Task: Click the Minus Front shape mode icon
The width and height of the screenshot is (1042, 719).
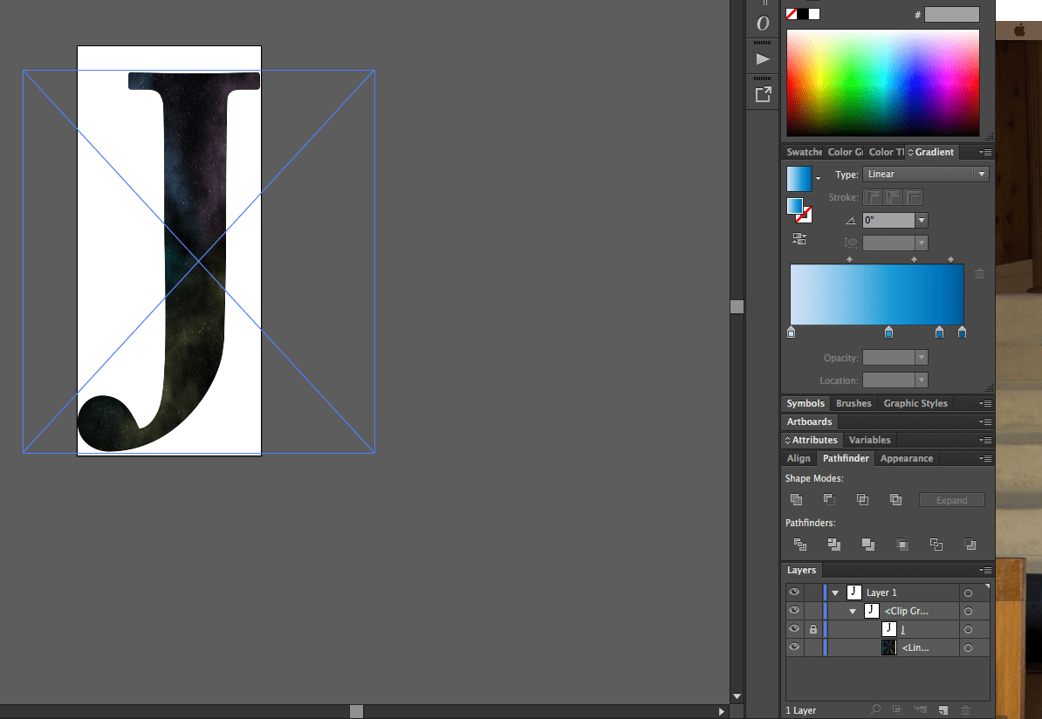Action: [x=829, y=499]
